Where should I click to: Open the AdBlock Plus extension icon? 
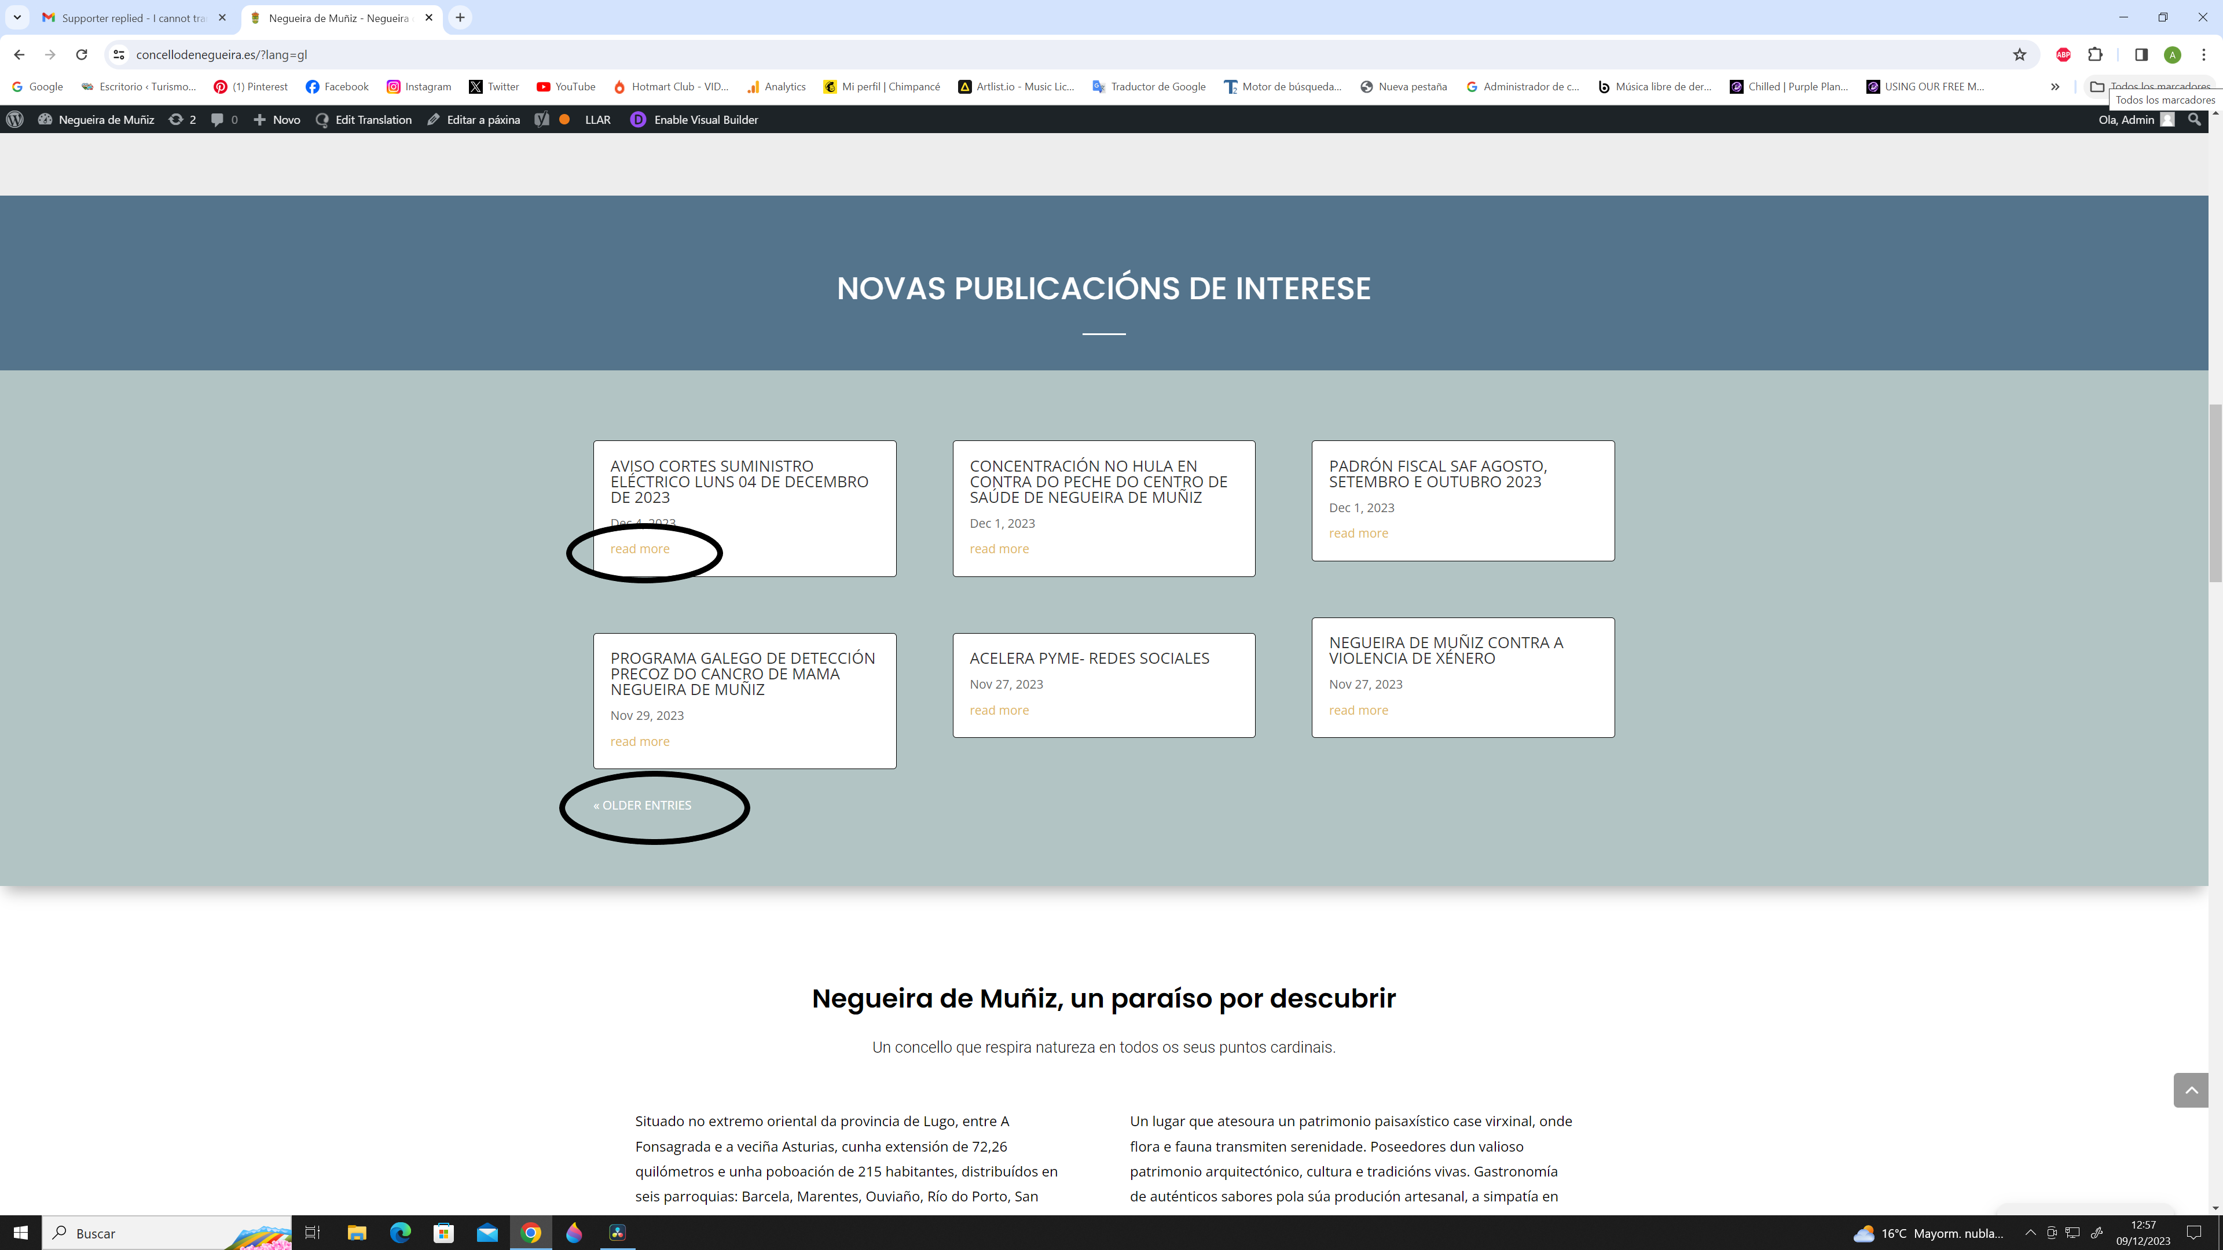pyautogui.click(x=2063, y=54)
